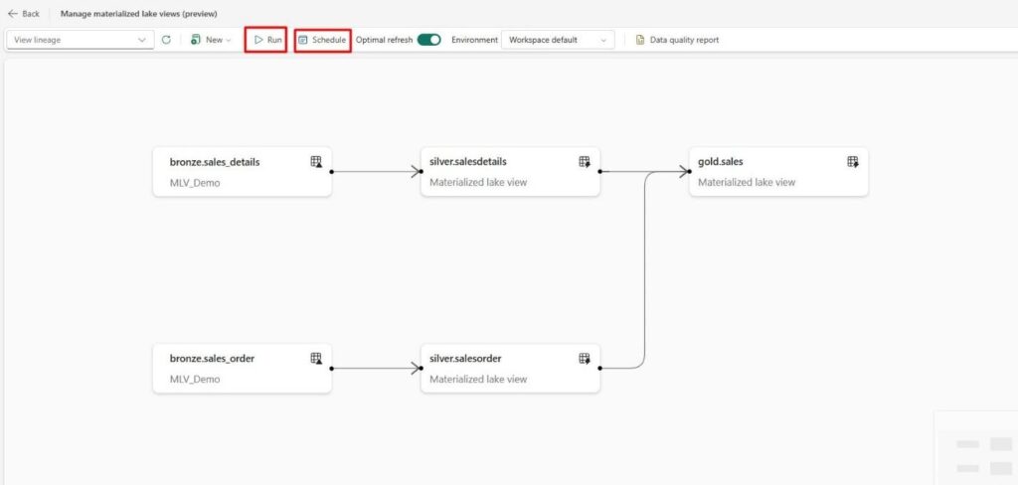1018x485 pixels.
Task: Click the view icon on silver.salesdetails node
Action: 585,162
